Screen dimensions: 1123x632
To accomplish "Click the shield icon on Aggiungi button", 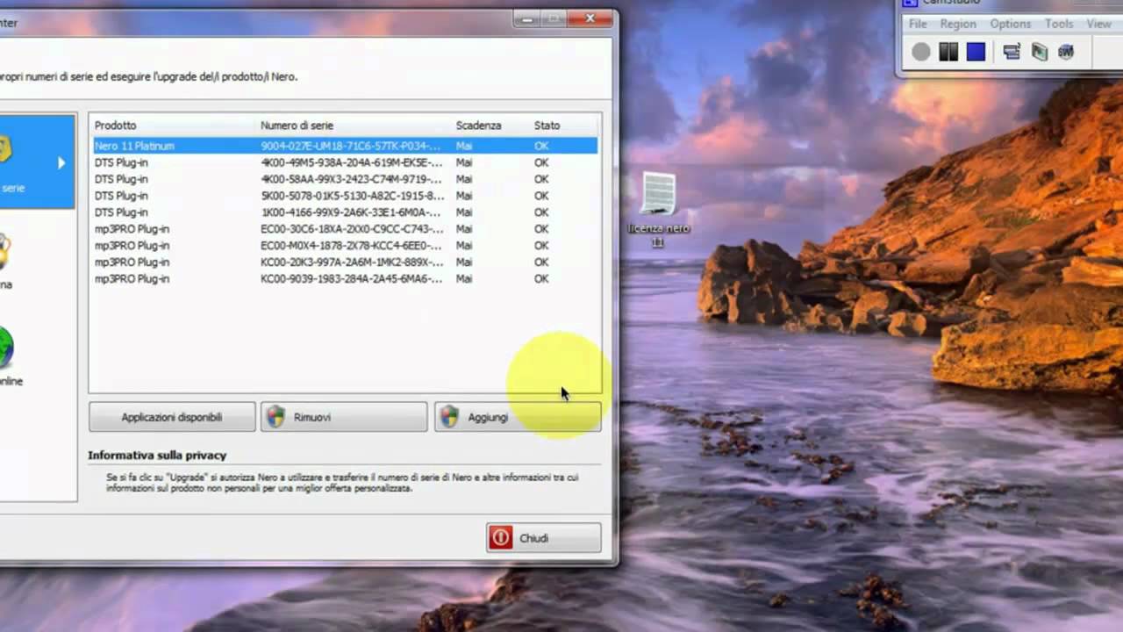I will (449, 417).
